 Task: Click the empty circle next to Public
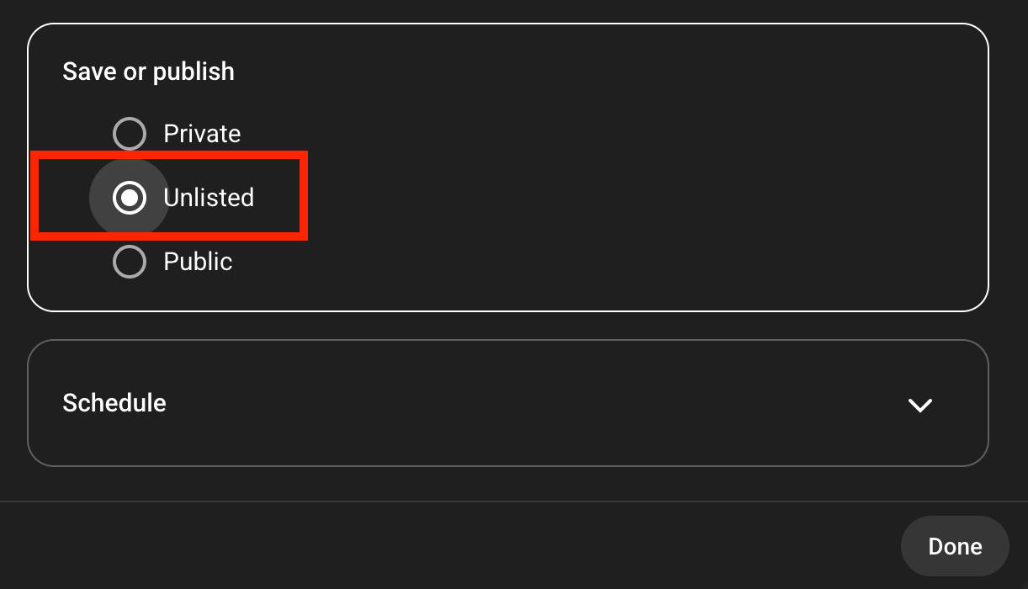tap(130, 262)
